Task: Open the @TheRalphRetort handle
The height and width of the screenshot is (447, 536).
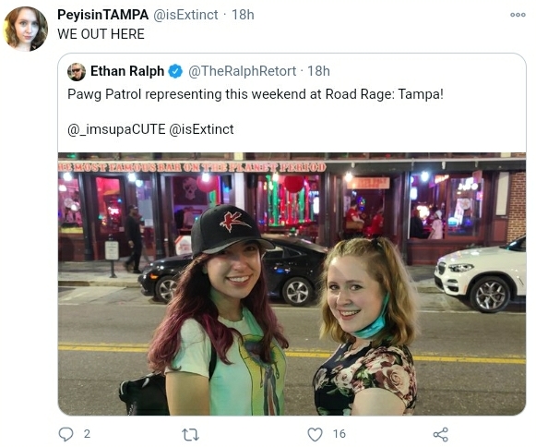Action: point(242,71)
